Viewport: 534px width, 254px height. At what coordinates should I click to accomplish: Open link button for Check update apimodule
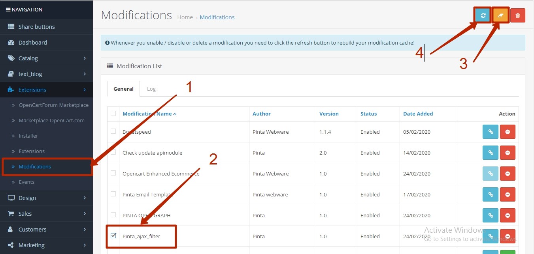[491, 153]
